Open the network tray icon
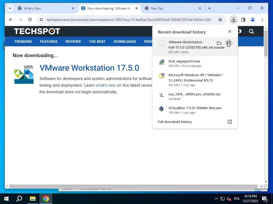 (223, 199)
